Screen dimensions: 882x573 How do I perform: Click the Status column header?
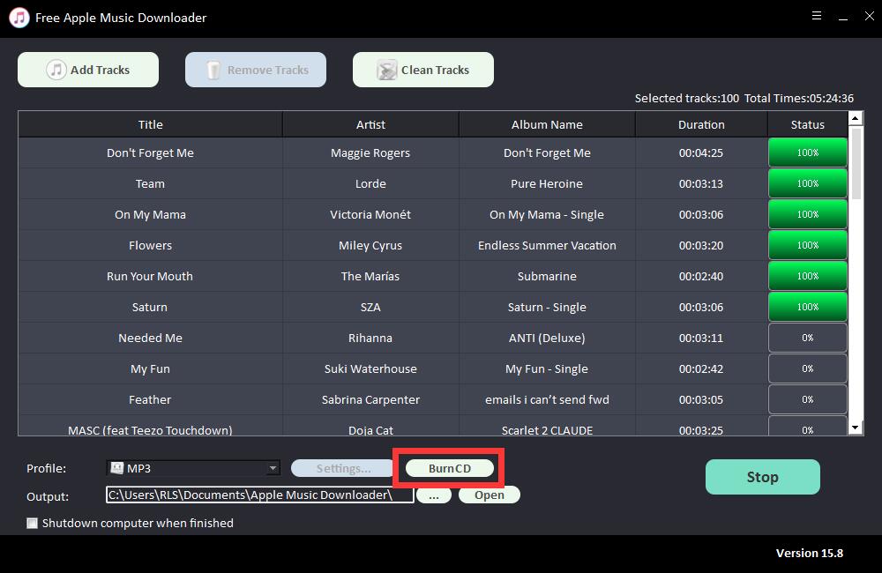coord(807,124)
